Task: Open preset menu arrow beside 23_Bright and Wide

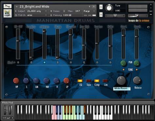Action: pyautogui.click(x=17, y=7)
